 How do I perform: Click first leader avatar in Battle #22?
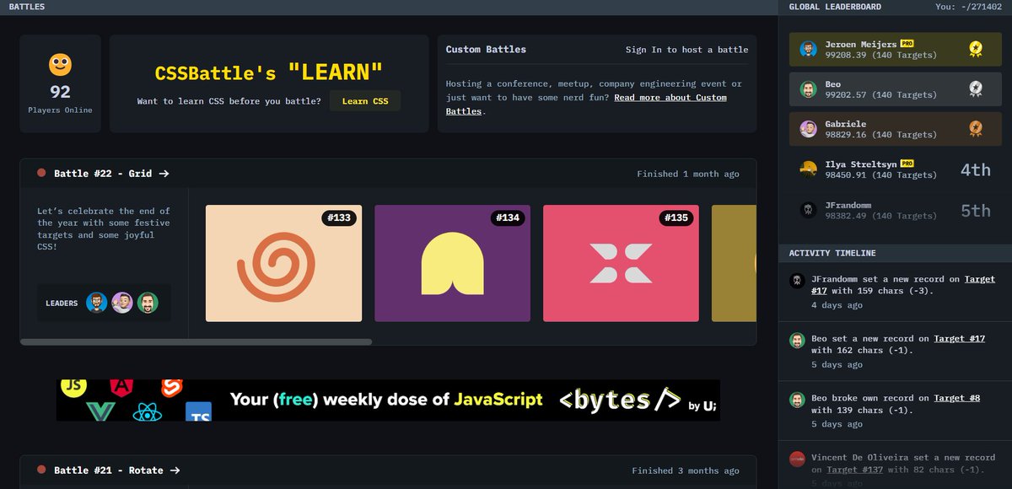pos(97,303)
